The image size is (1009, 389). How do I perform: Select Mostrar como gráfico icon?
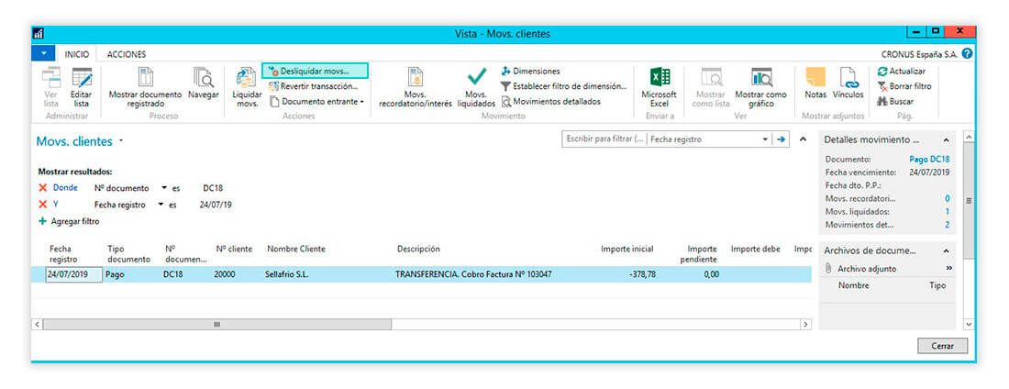[x=760, y=79]
